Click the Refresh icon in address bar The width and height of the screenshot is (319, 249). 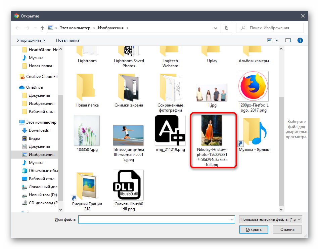(x=227, y=28)
